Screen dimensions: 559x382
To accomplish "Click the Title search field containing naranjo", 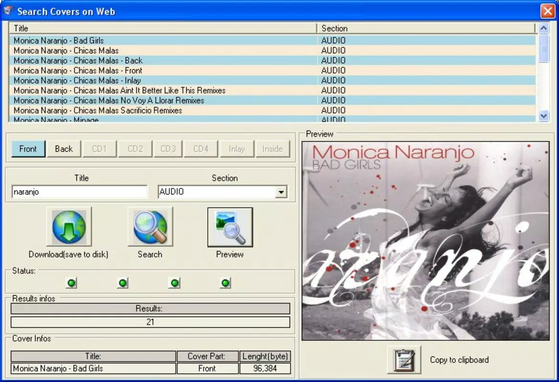I will [79, 191].
